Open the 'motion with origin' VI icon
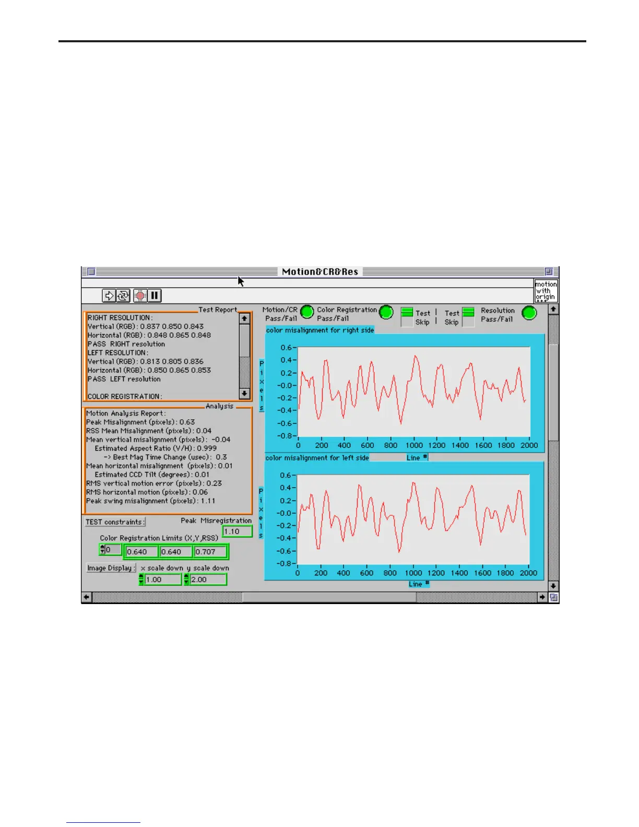 click(546, 291)
